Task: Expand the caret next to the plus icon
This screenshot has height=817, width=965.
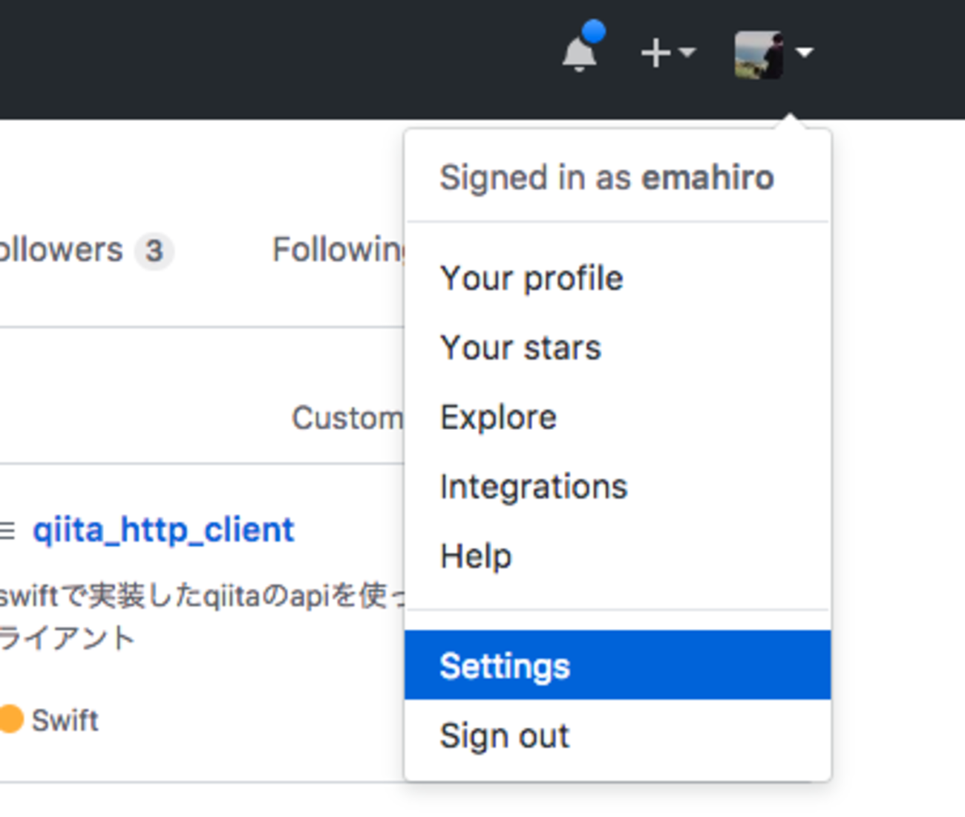Action: pos(687,52)
